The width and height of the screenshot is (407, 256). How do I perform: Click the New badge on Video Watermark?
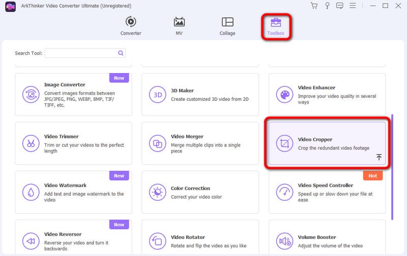click(119, 175)
